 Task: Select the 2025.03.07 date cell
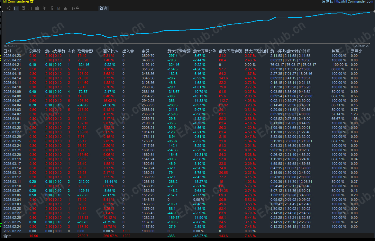tap(12, 191)
